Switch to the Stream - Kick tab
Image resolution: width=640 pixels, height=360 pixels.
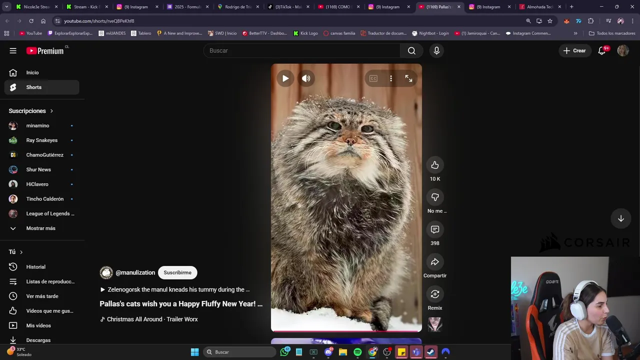point(86,7)
